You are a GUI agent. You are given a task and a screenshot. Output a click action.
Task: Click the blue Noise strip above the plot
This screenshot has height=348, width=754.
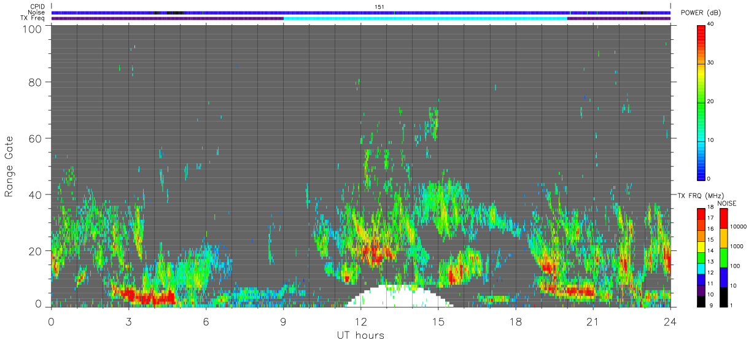[x=361, y=12]
